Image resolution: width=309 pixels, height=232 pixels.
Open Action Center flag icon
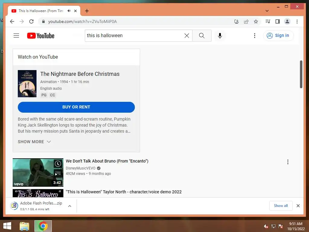(x=281, y=226)
